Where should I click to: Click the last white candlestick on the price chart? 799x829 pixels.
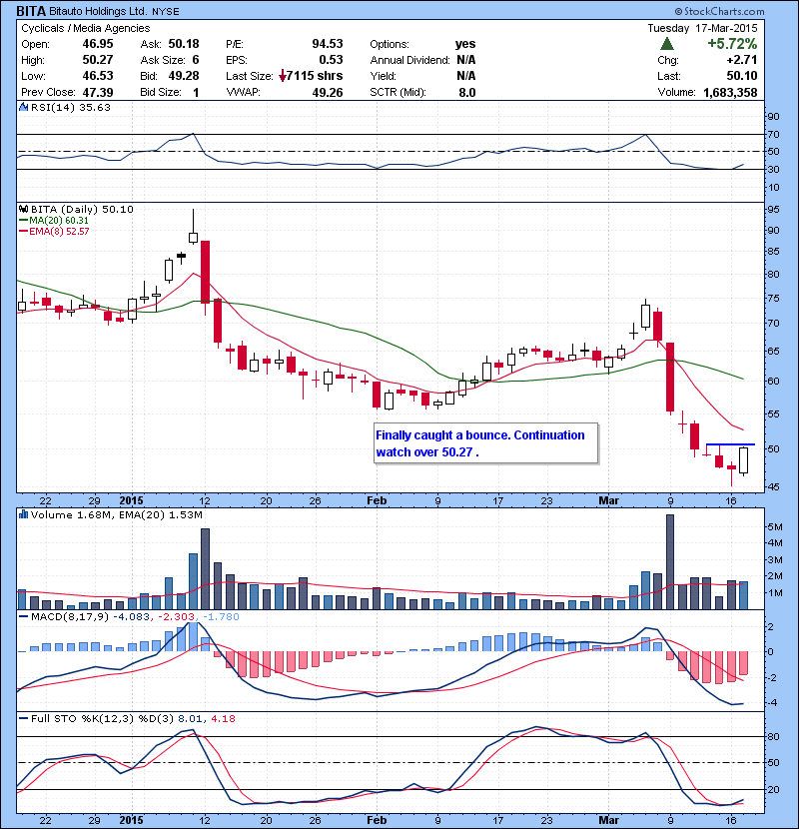(743, 460)
